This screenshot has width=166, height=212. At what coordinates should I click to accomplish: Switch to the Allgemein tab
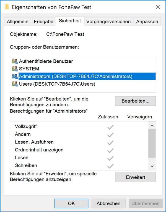click(18, 22)
